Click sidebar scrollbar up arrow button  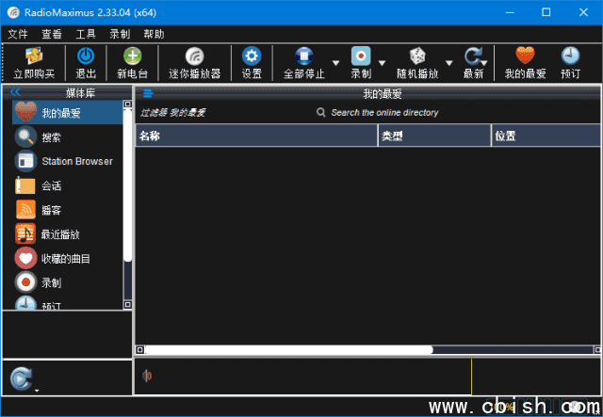pyautogui.click(x=128, y=104)
